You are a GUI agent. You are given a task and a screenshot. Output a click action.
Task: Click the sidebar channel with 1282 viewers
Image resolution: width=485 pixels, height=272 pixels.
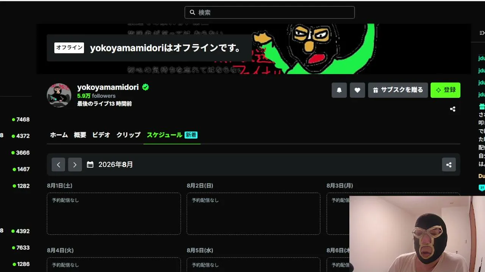(20, 186)
